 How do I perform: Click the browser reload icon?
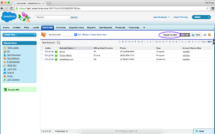click(x=11, y=8)
